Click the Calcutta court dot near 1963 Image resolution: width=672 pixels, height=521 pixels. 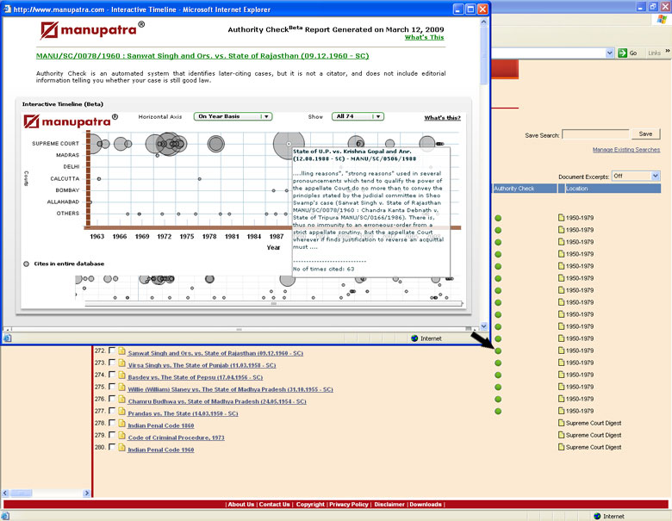coord(99,178)
